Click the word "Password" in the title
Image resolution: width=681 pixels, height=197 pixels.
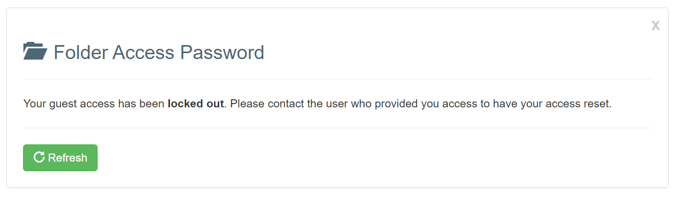(222, 52)
